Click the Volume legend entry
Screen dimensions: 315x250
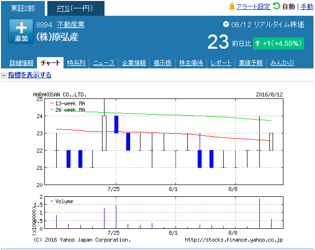(62, 201)
